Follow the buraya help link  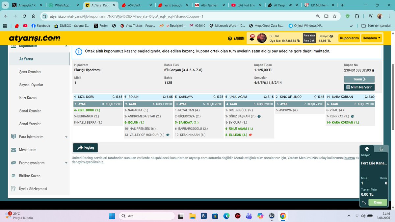(349, 158)
